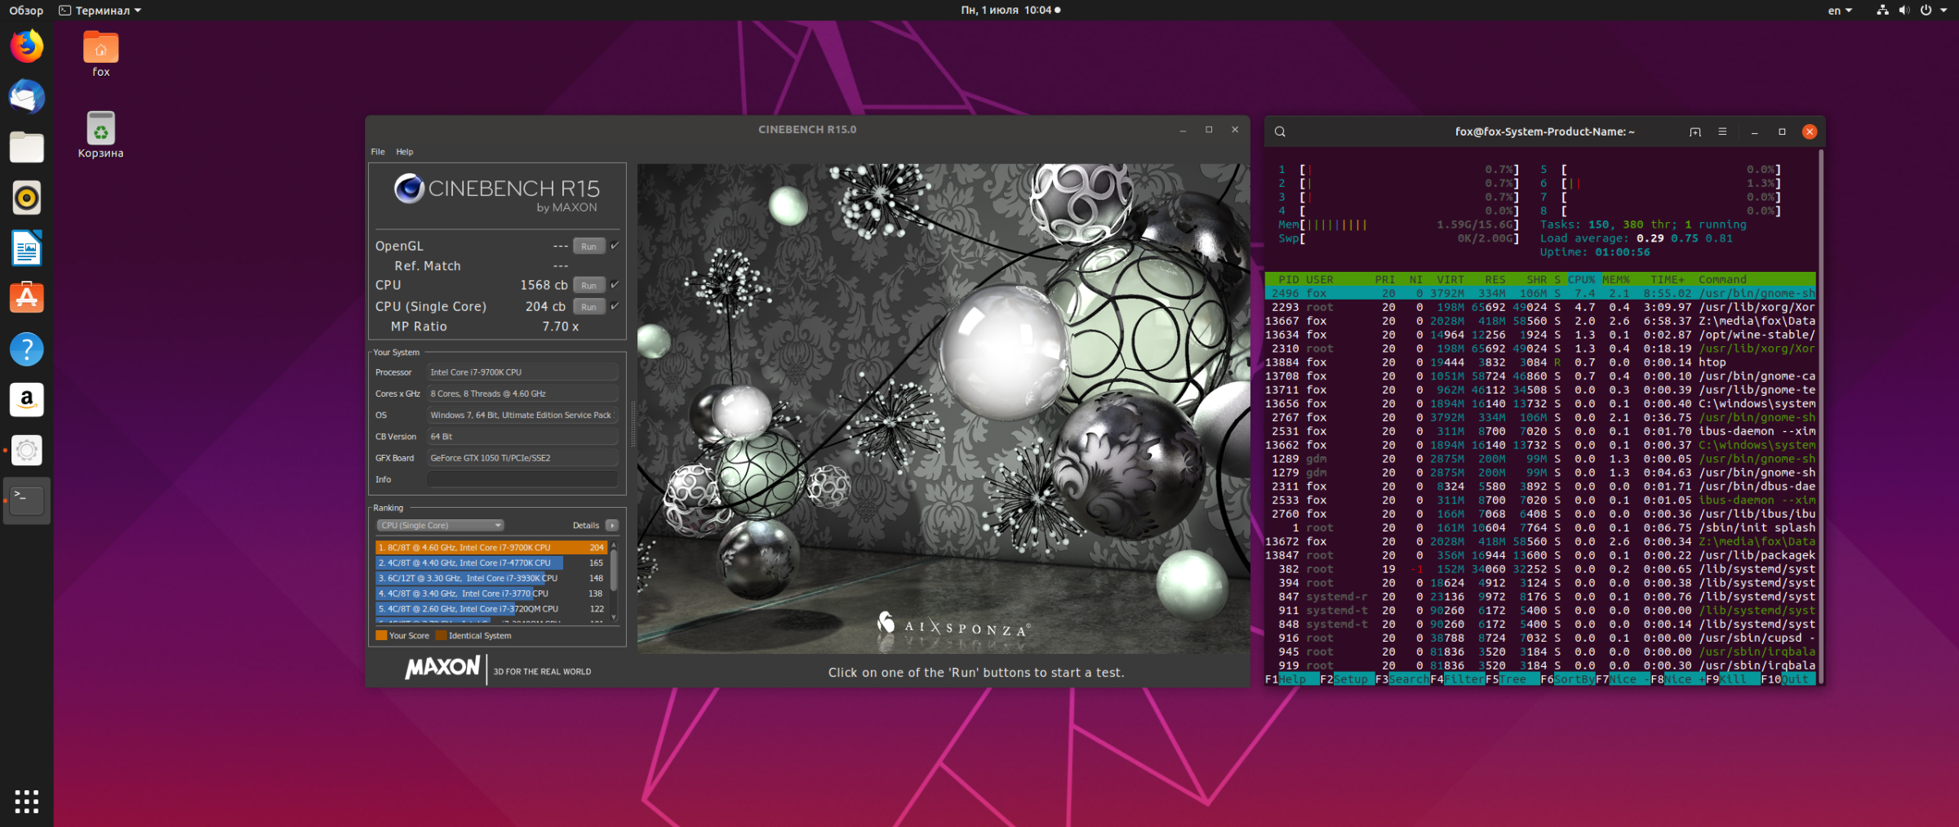Launch Firefox from the dock
This screenshot has height=827, width=1959.
point(27,47)
